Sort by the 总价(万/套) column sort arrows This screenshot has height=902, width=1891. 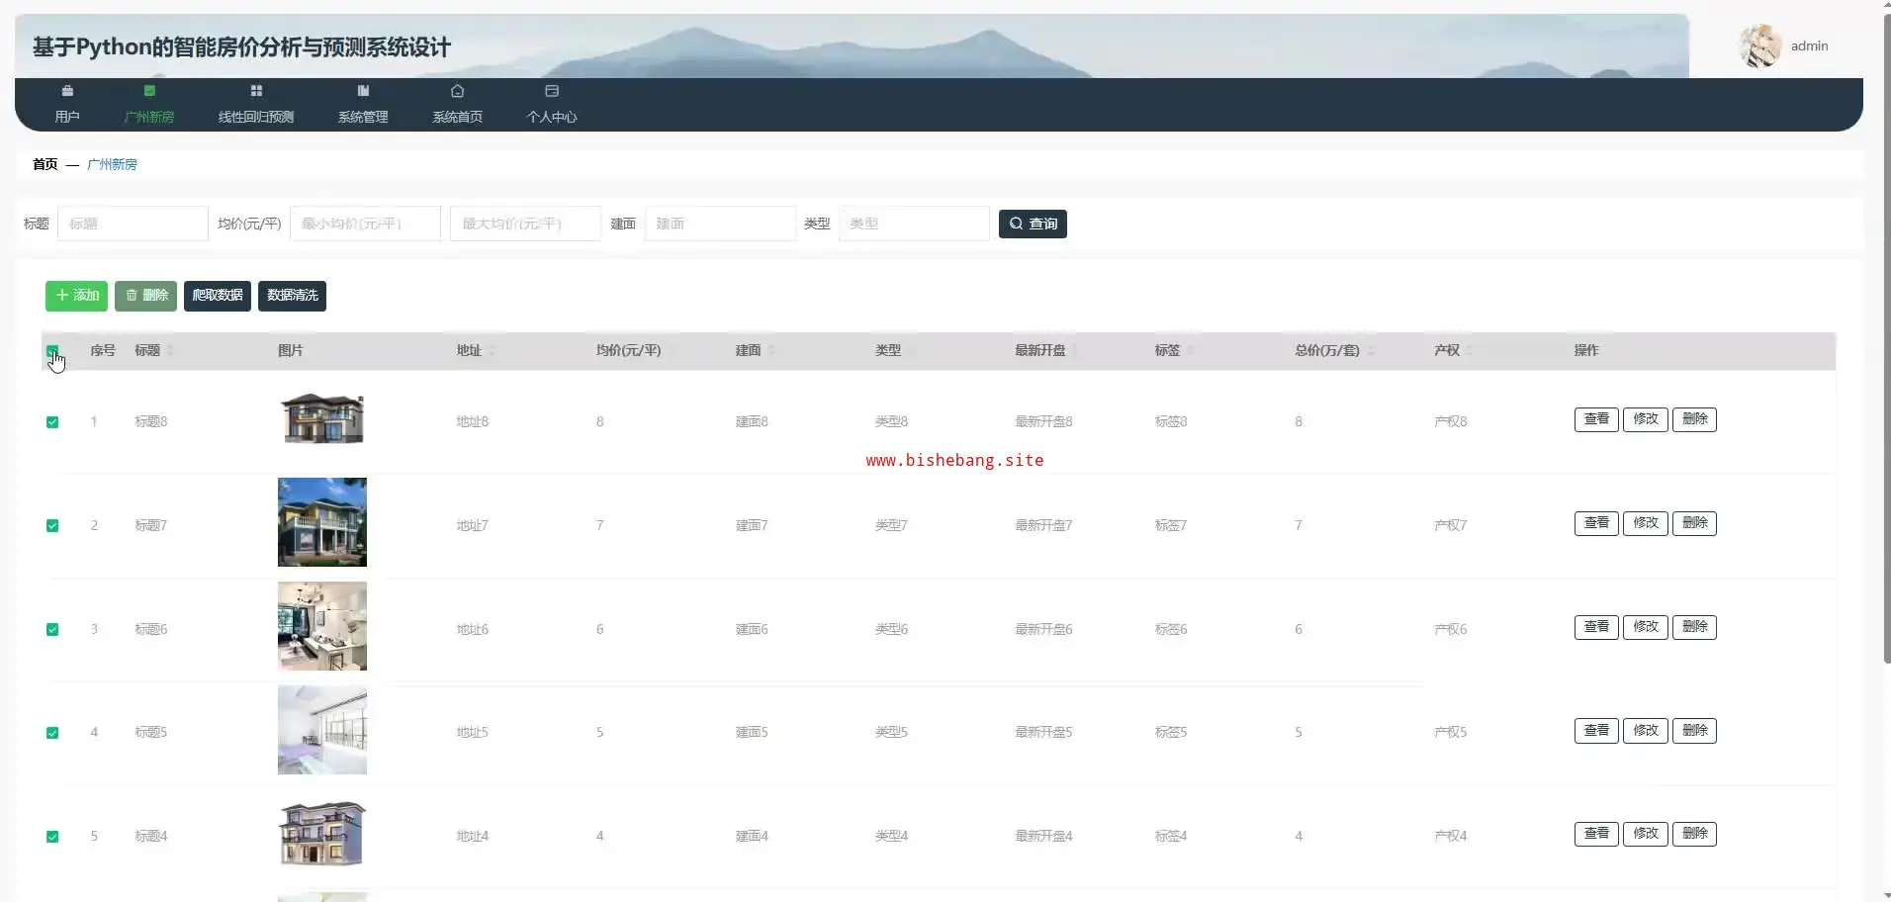click(x=1371, y=351)
